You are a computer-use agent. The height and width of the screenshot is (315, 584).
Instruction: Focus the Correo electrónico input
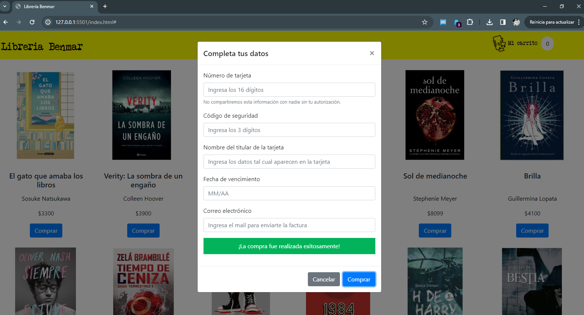289,225
